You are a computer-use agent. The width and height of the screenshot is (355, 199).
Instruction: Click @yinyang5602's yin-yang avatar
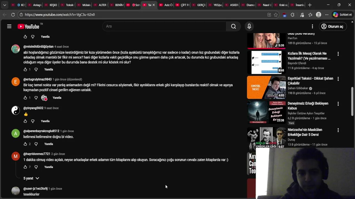click(x=16, y=110)
